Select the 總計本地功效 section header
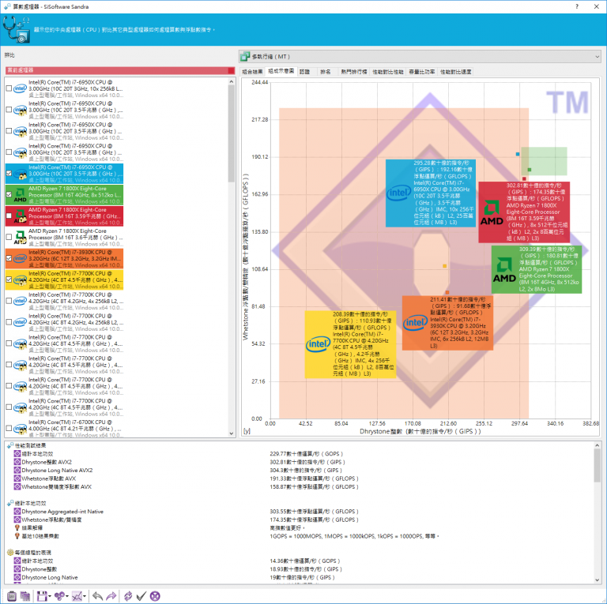 click(30, 503)
